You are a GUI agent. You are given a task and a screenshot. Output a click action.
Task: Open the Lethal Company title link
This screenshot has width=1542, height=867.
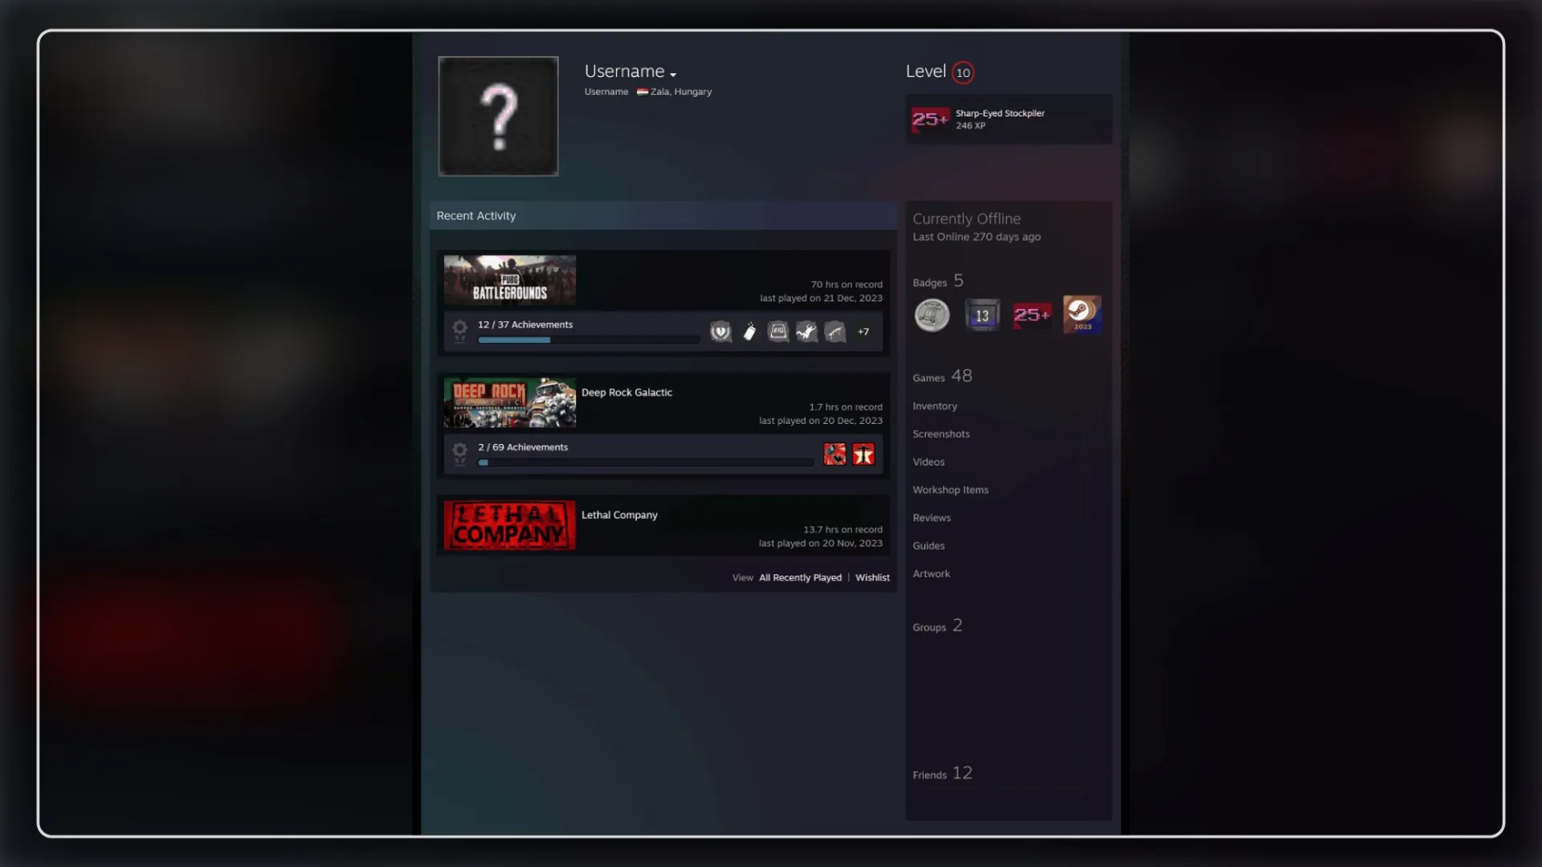coord(619,515)
